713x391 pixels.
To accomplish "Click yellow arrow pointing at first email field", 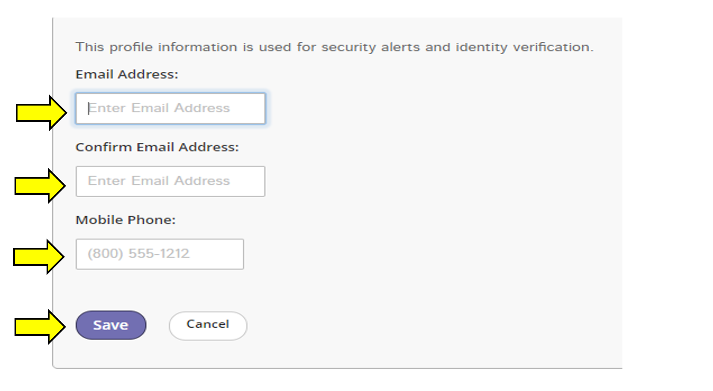I will point(41,113).
